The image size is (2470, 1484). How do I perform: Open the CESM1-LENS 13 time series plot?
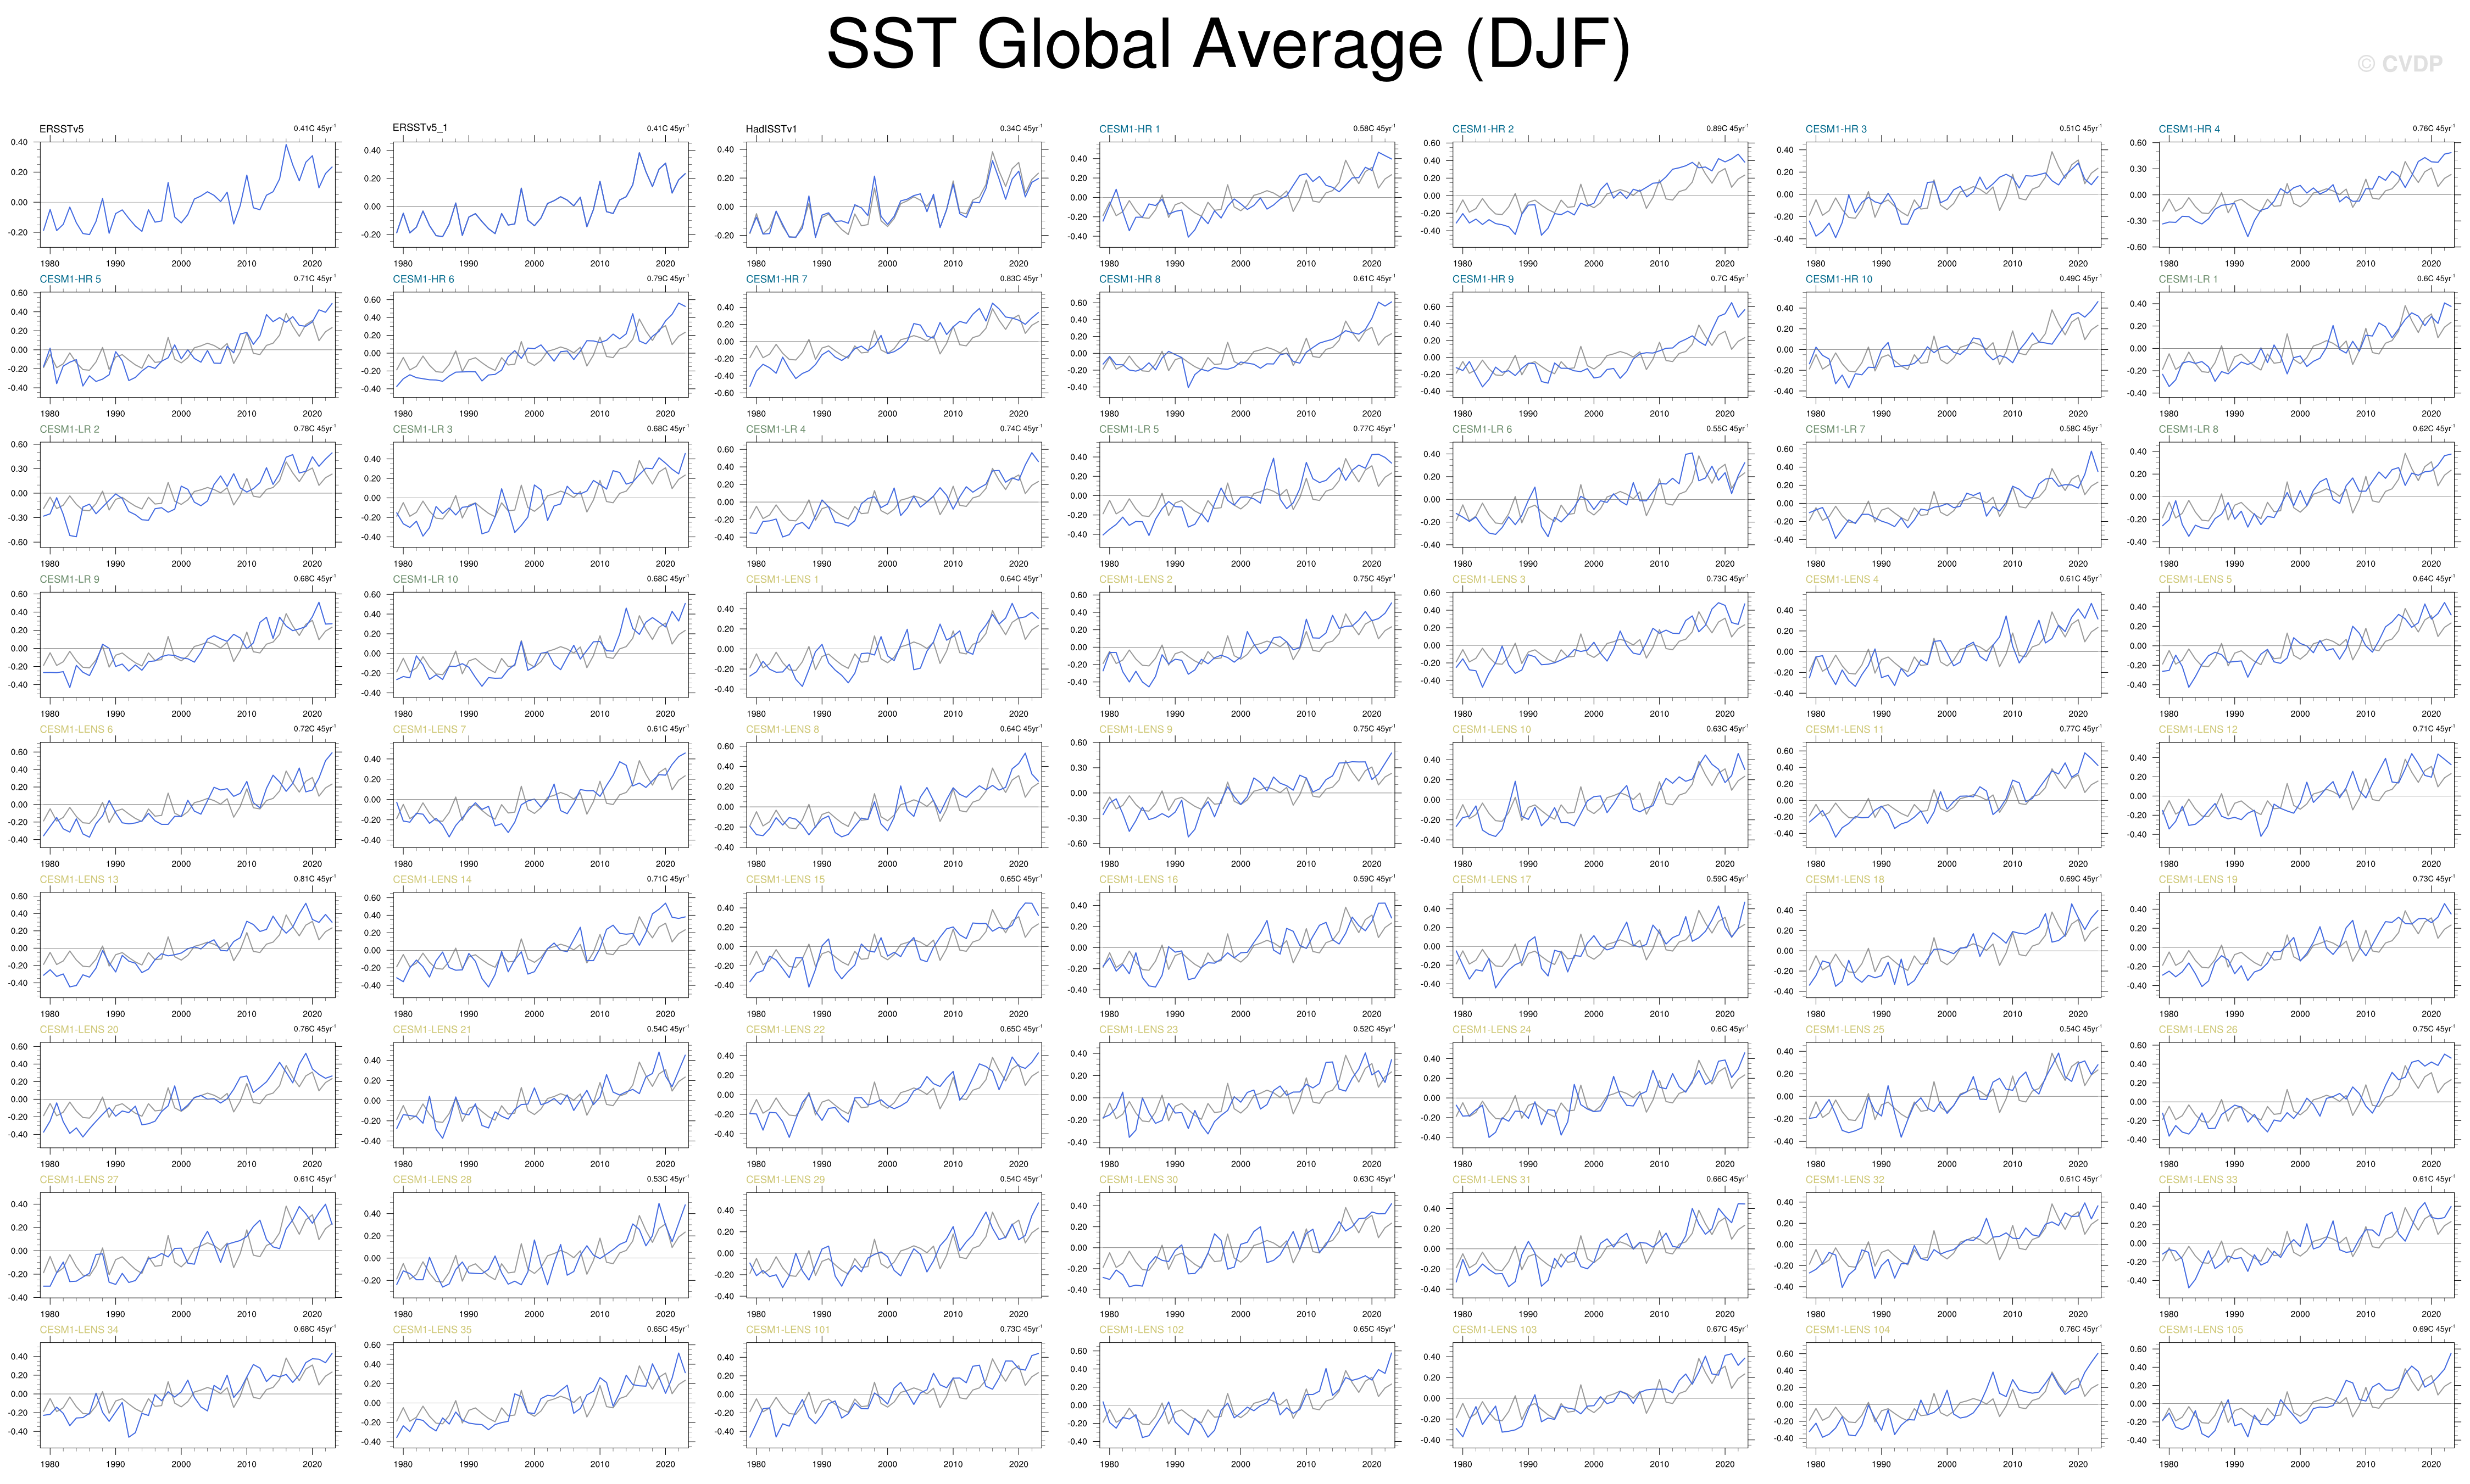(188, 944)
